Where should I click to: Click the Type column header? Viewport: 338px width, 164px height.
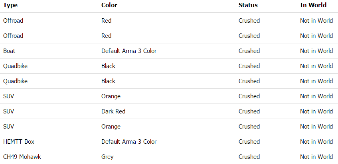pyautogui.click(x=10, y=5)
